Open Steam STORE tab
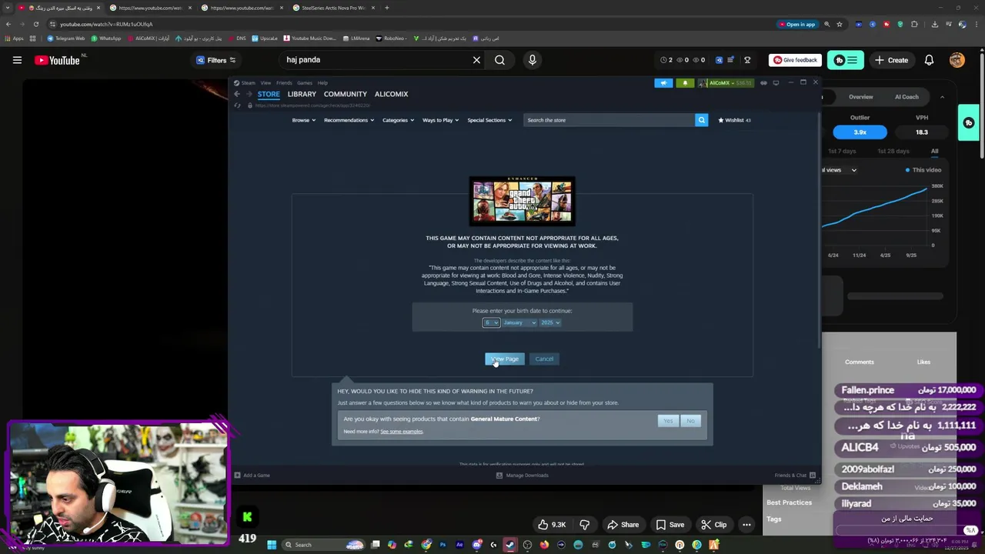 (269, 94)
